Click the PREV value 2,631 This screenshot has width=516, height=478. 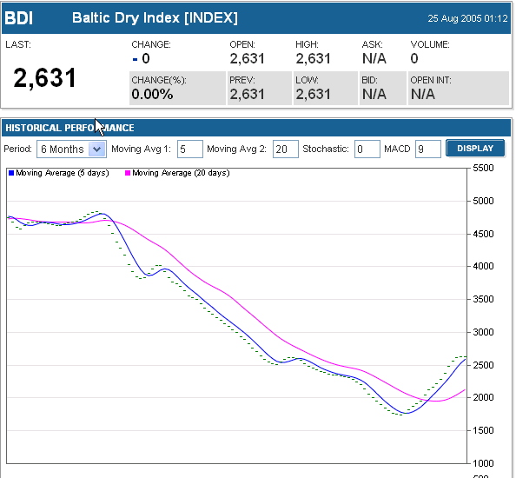click(x=247, y=95)
